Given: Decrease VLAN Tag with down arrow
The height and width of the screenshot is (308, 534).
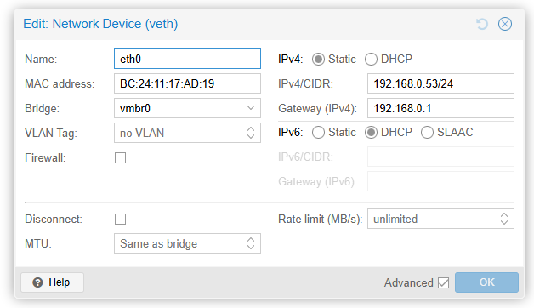Looking at the screenshot, I should tap(251, 136).
